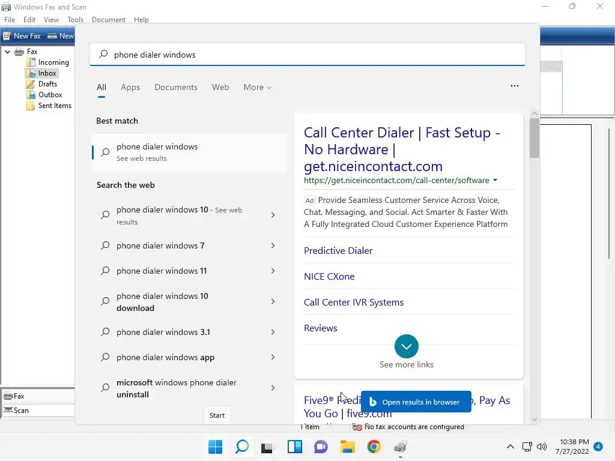Select the All search tab
Image resolution: width=615 pixels, height=461 pixels.
101,88
